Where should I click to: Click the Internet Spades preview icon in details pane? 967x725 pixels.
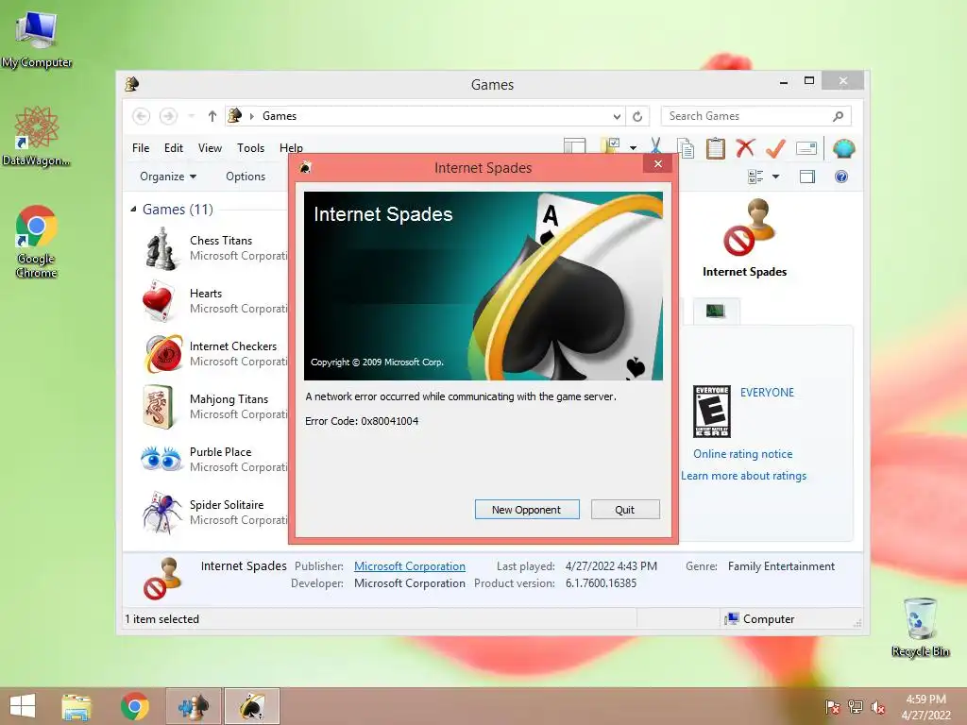coord(749,228)
